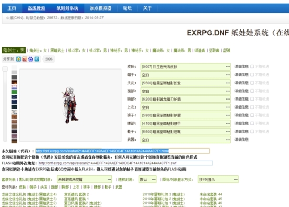Toggle 不随机选 checkbox for 上衣 row
Image resolution: width=289 pixels, height=207 pixels.
[x=252, y=107]
